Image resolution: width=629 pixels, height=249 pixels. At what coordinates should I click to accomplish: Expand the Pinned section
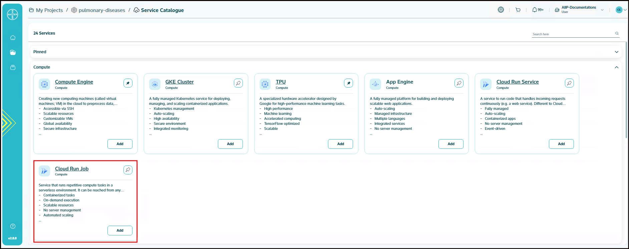(x=616, y=52)
